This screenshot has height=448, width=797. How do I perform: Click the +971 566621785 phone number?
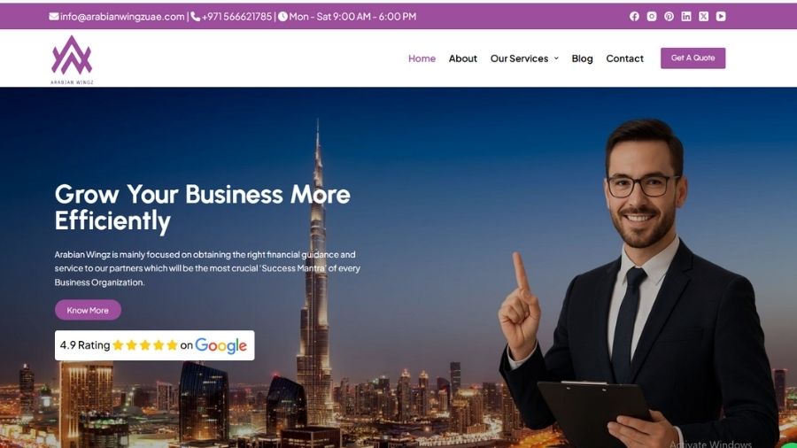click(x=236, y=16)
